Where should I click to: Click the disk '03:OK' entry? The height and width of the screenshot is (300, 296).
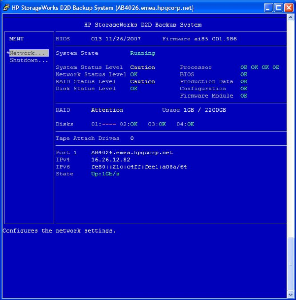coord(157,124)
